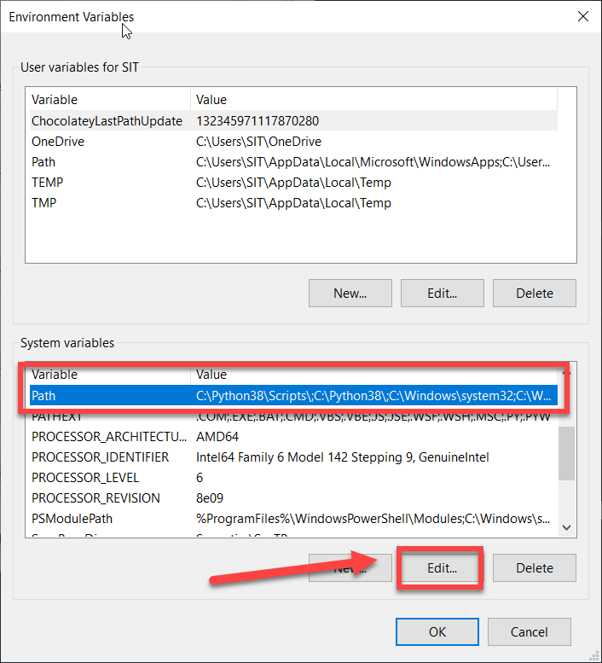Screen dimensions: 602x663
Task: Select the TMP user variable
Action: pos(293,203)
